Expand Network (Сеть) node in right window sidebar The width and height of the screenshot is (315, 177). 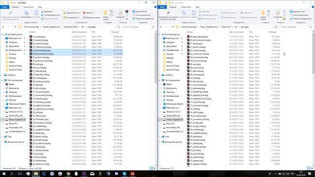tap(159, 137)
